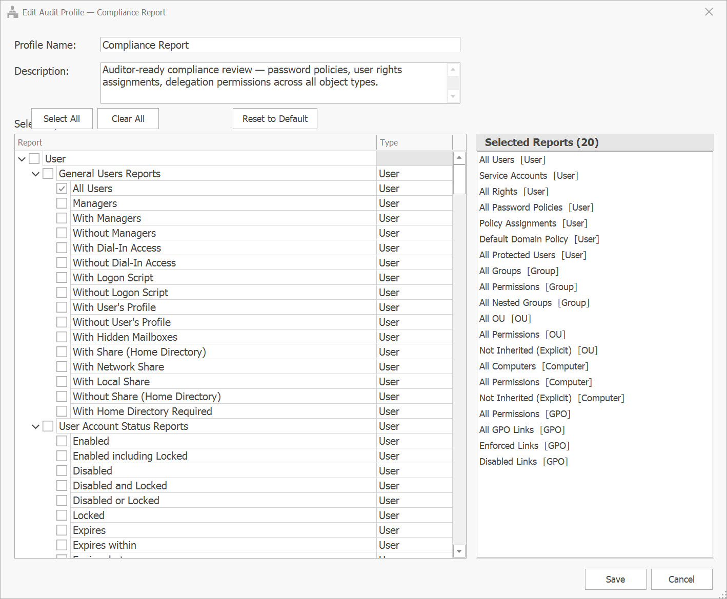Click the Clear All button
727x599 pixels.
128,118
